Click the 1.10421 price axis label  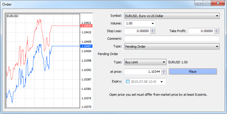[86, 23]
